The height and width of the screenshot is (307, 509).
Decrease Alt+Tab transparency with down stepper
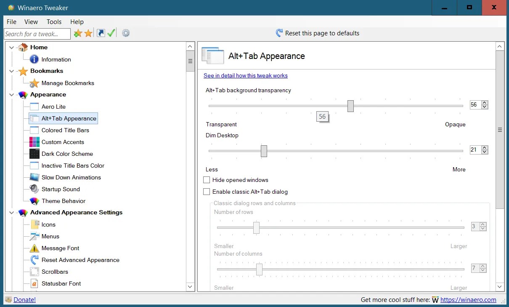coord(485,107)
